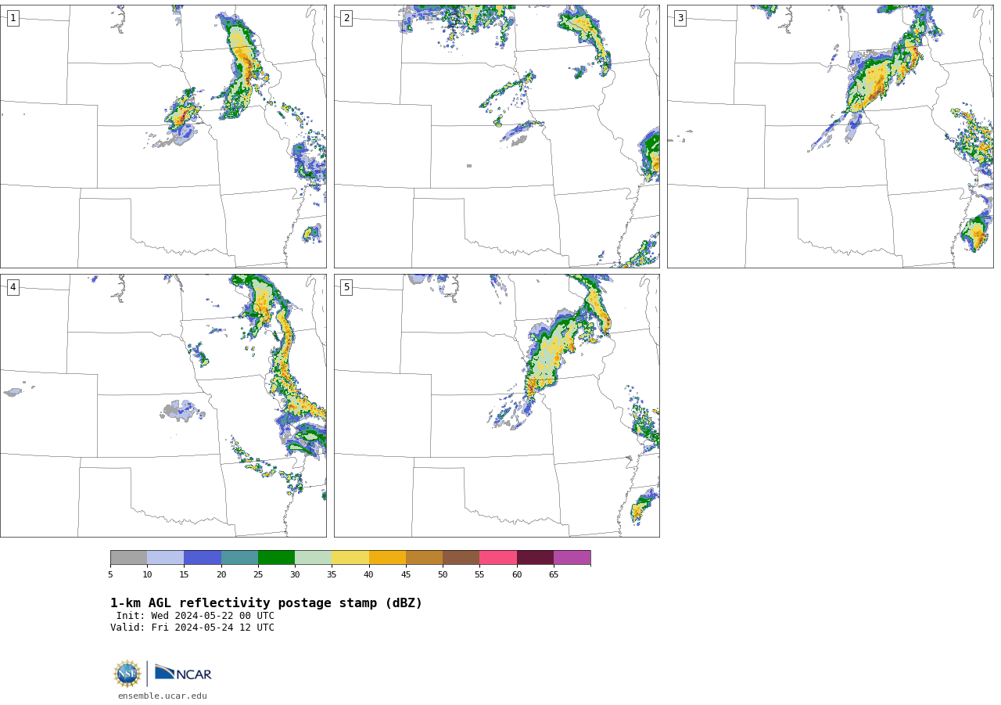Click the colorbar tick label '5'
This screenshot has height=705, width=1001.
click(110, 575)
